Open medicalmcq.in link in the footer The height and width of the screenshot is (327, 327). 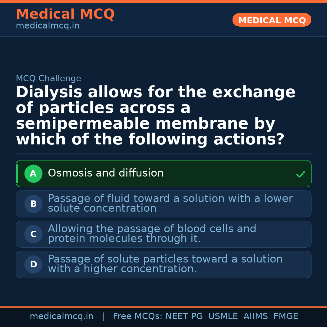(x=61, y=316)
